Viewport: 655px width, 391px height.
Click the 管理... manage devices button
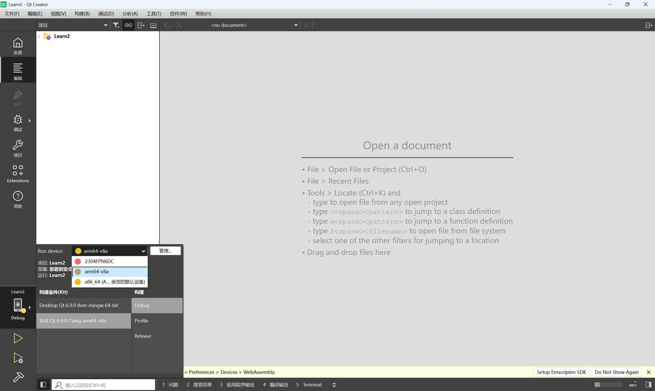(165, 251)
